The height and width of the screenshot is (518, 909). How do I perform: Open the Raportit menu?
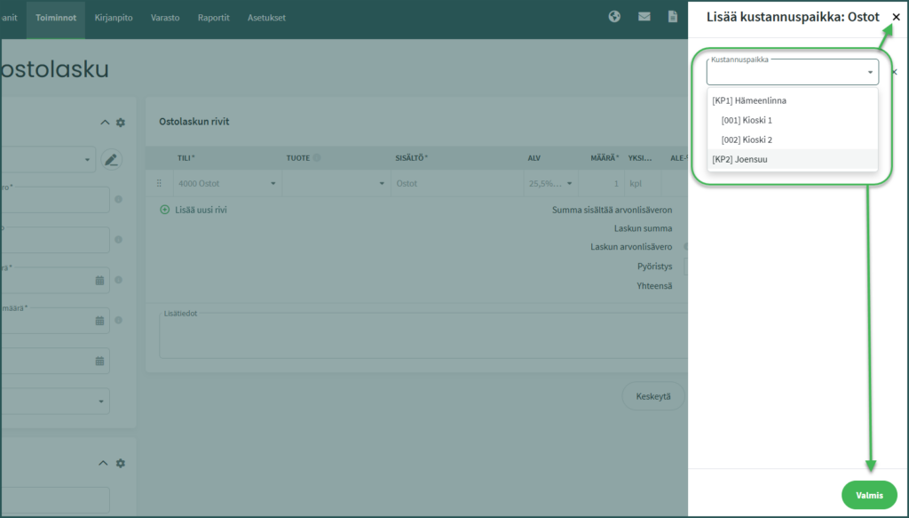(x=213, y=17)
